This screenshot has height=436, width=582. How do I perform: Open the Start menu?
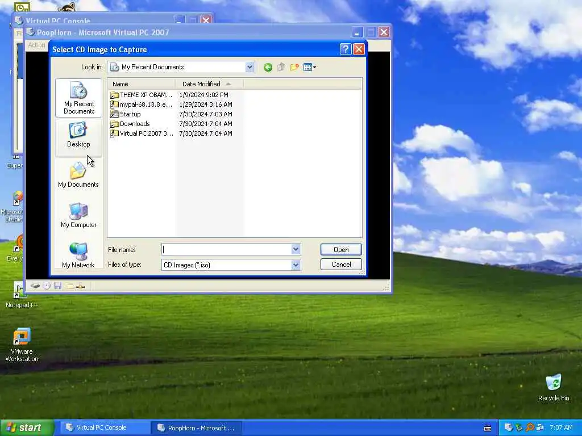[27, 428]
